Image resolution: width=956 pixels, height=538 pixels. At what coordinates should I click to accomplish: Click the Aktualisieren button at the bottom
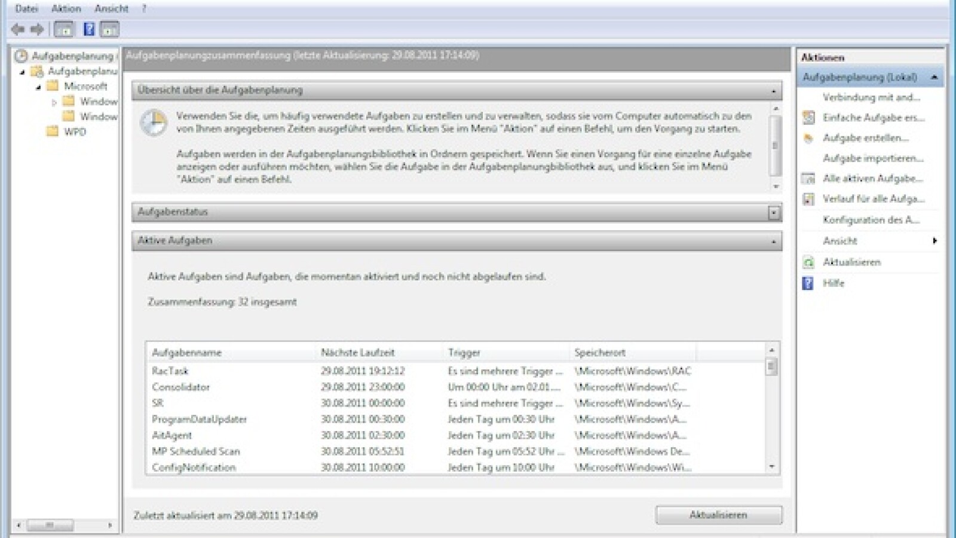tap(719, 513)
